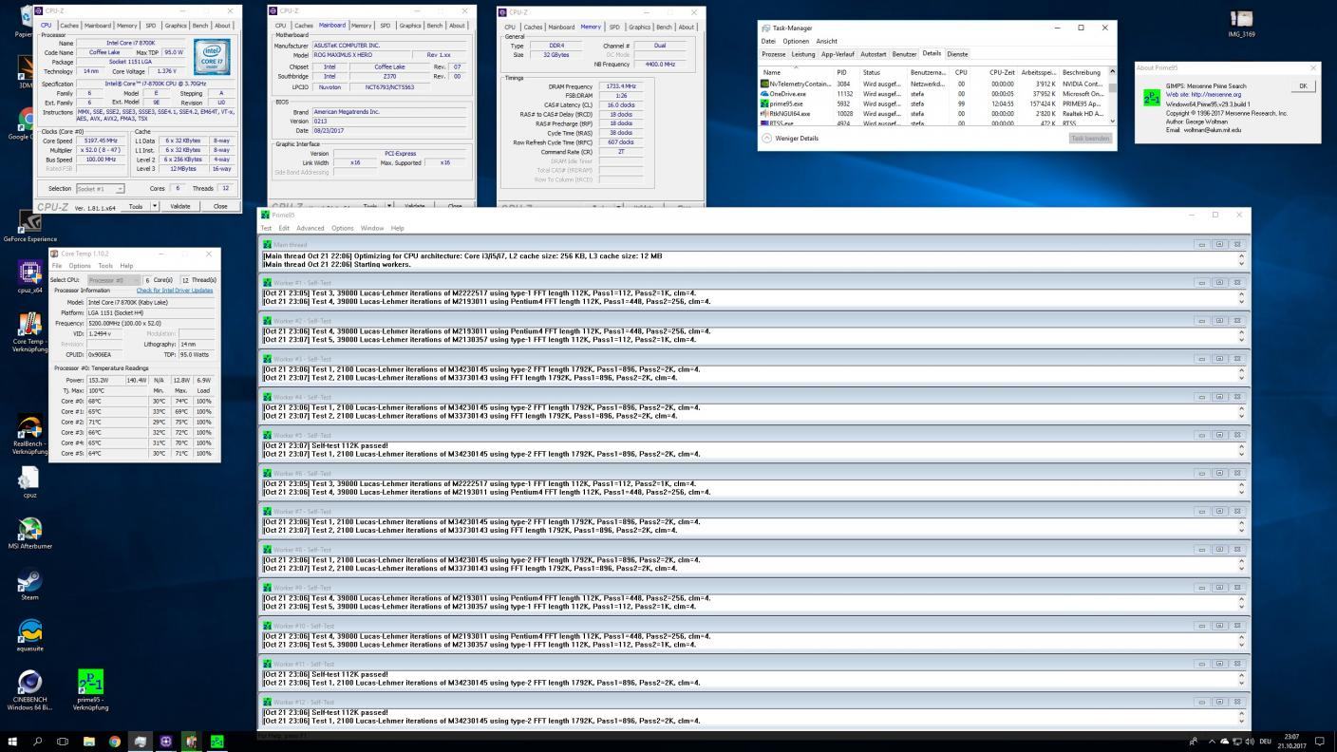The image size is (1337, 752).
Task: Open Task View in the taskbar
Action: click(x=63, y=741)
